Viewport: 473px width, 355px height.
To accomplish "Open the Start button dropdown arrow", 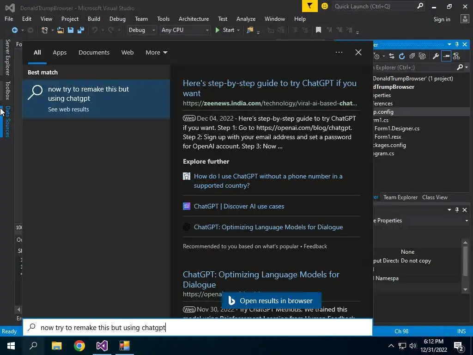I will [x=238, y=30].
